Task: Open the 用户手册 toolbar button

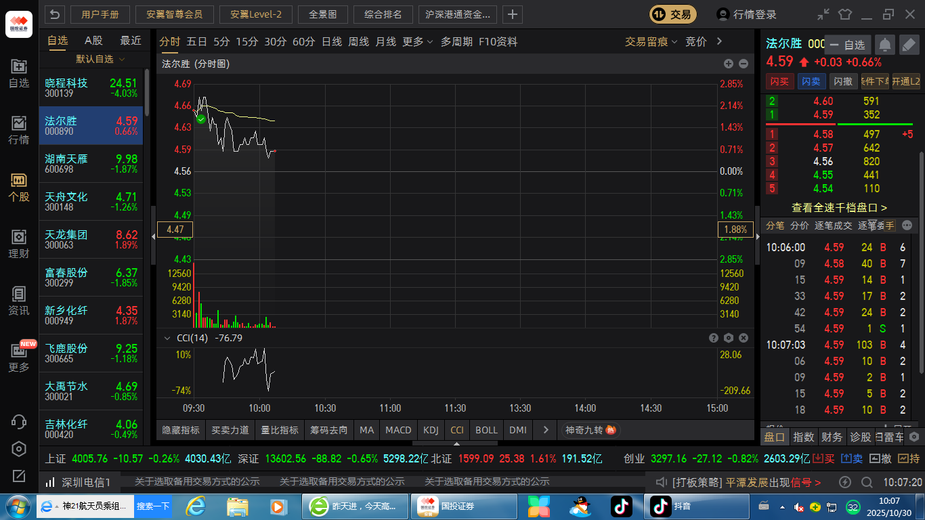Action: click(x=100, y=14)
